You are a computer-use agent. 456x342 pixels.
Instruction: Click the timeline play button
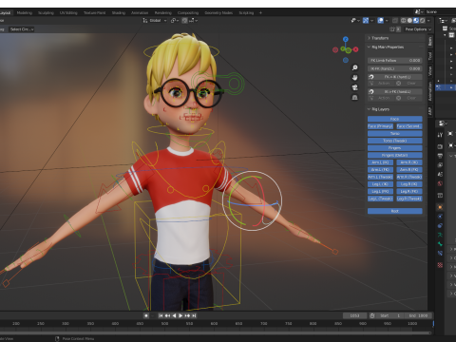(x=180, y=315)
